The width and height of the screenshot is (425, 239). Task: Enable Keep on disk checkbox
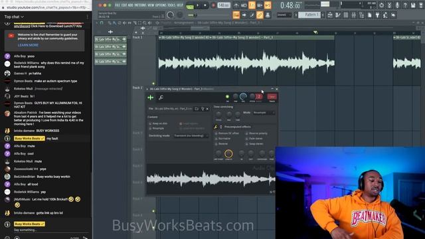pyautogui.click(x=150, y=123)
